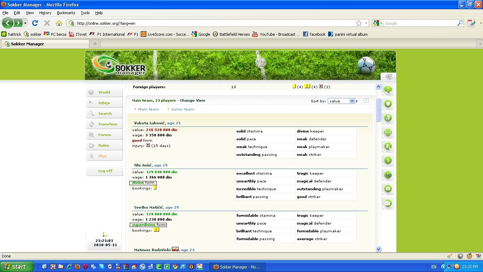The height and width of the screenshot is (272, 483).
Task: Click the sort direction arrow
Action: click(x=357, y=101)
